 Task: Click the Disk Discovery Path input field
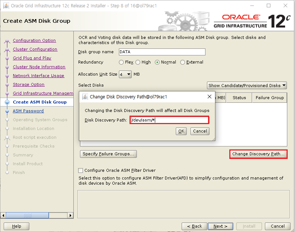point(169,120)
